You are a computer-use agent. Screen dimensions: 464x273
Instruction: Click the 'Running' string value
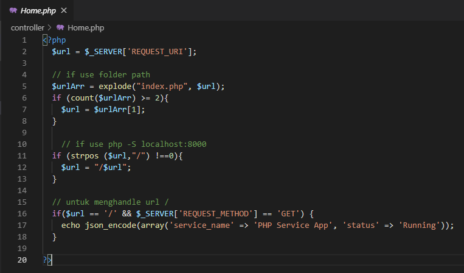tap(419, 225)
